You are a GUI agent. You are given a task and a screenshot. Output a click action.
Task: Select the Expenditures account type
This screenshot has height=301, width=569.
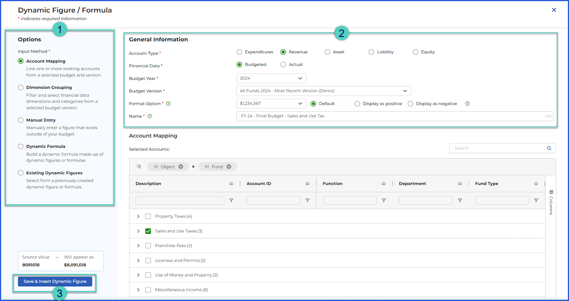click(x=239, y=52)
